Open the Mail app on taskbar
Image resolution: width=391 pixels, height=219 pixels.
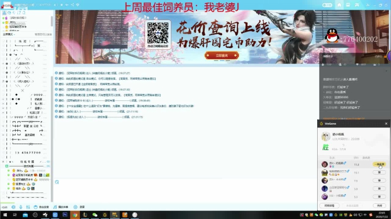point(25,215)
